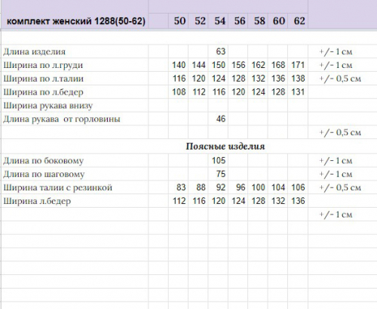Click size header cell 50
This screenshot has height=309, width=377.
tap(178, 21)
